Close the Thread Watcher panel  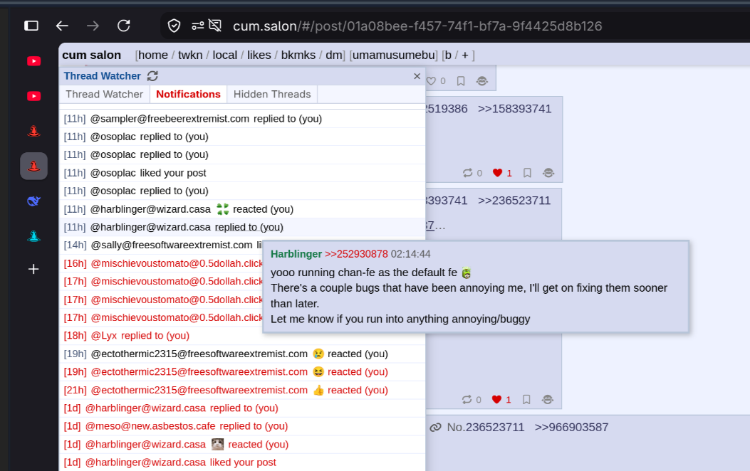417,76
